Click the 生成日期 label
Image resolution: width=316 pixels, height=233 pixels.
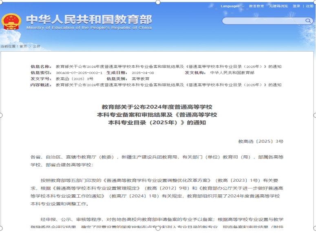click(x=117, y=72)
